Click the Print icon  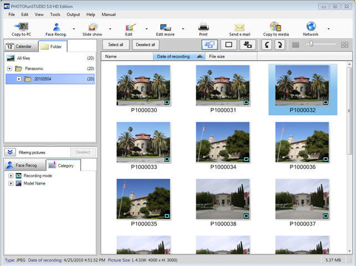point(204,29)
